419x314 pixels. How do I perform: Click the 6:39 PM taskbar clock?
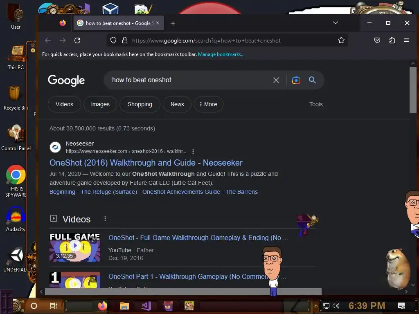point(367,306)
